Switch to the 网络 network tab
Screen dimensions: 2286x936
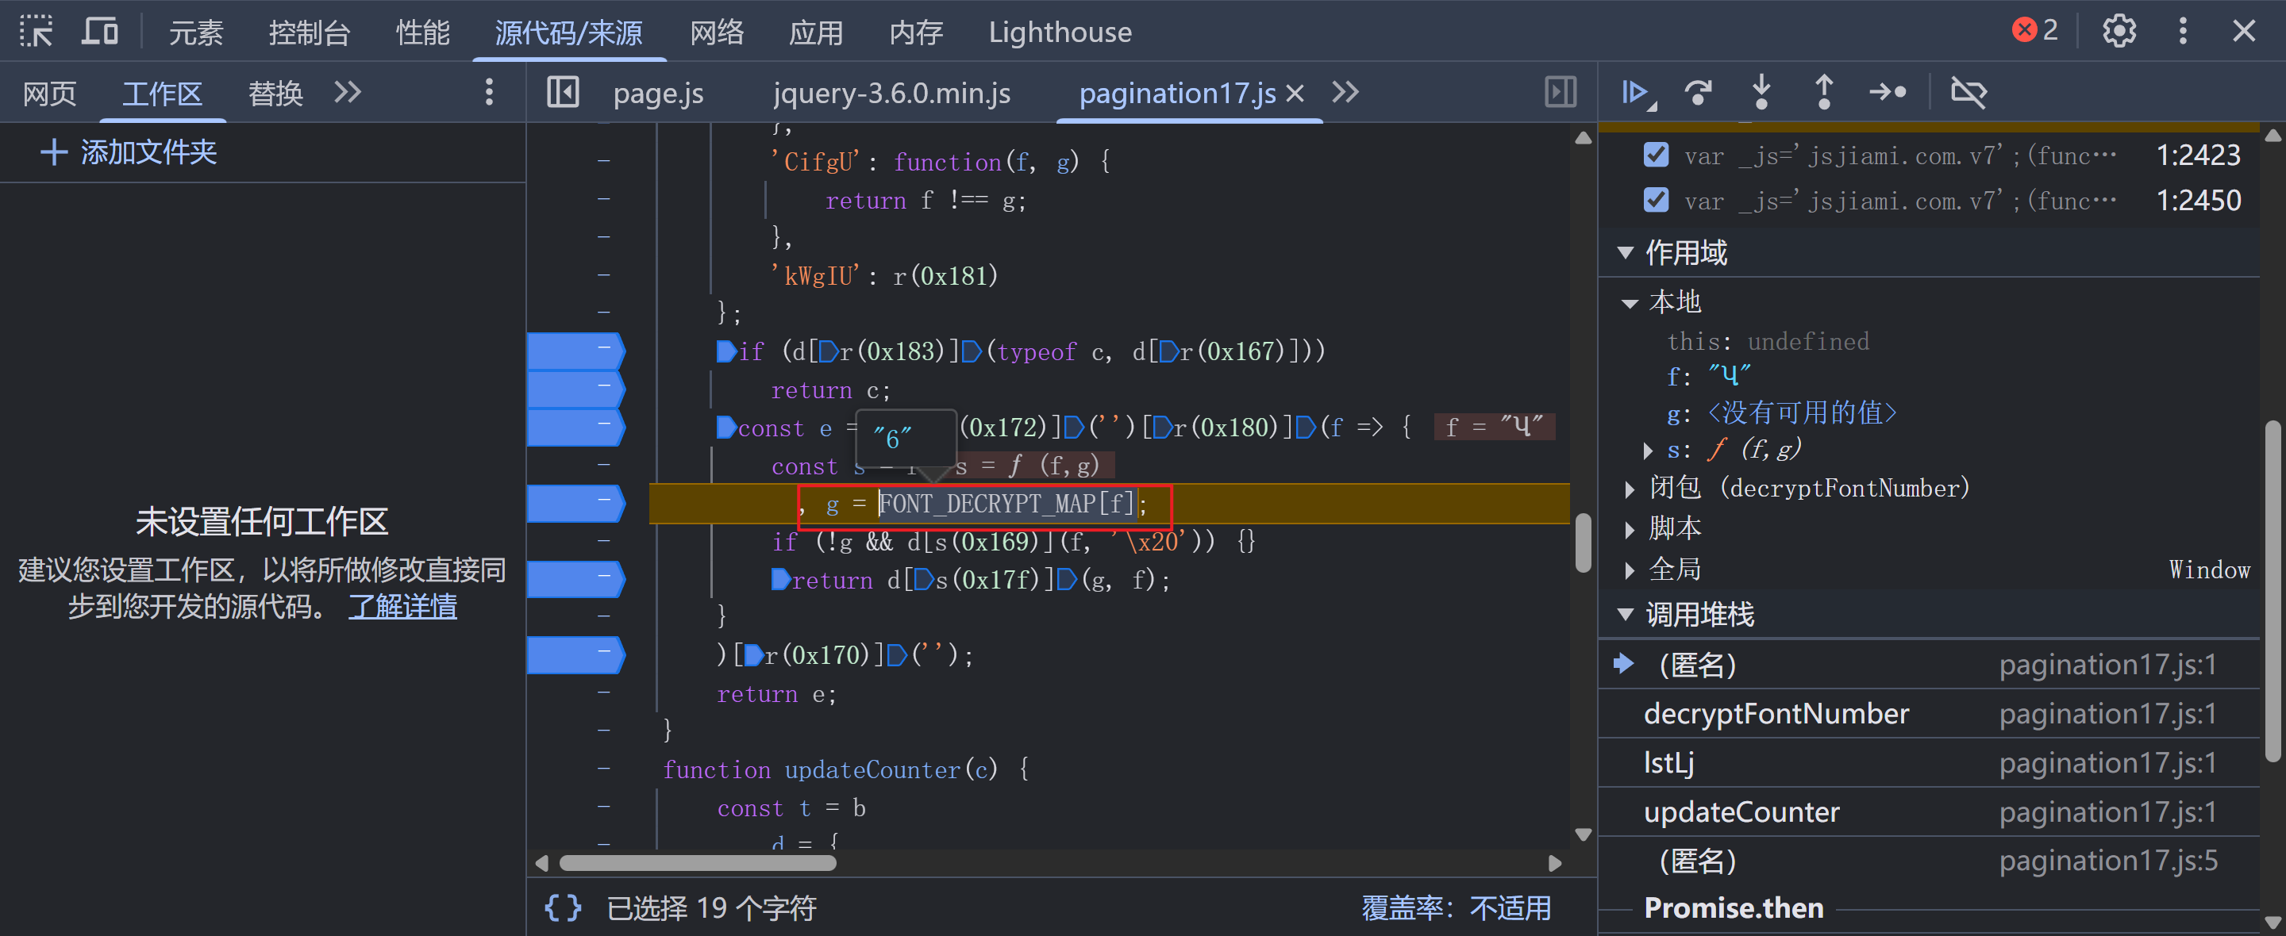pyautogui.click(x=716, y=33)
